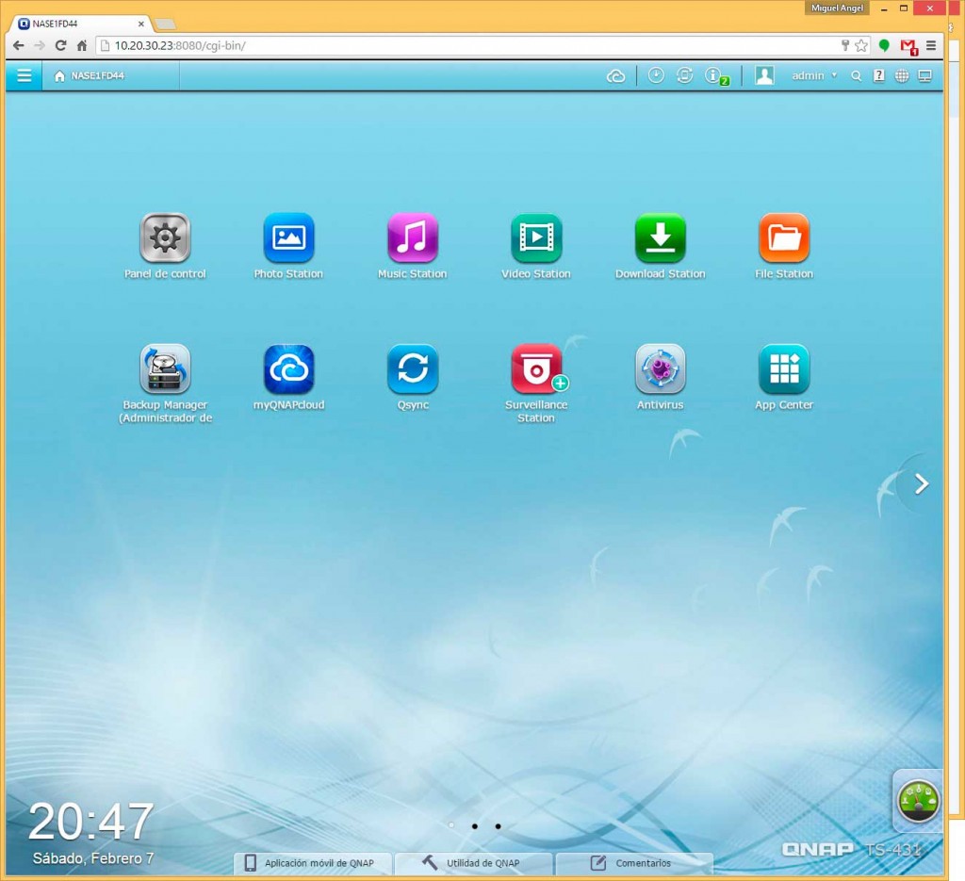The height and width of the screenshot is (881, 965).
Task: Open the help question mark icon
Action: tap(879, 75)
